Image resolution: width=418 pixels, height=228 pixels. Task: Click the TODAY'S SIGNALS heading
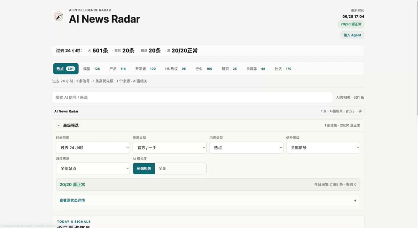73,221
